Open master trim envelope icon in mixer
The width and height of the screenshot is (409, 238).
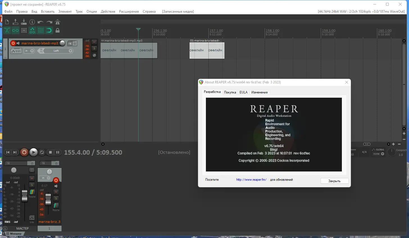pyautogui.click(x=32, y=218)
